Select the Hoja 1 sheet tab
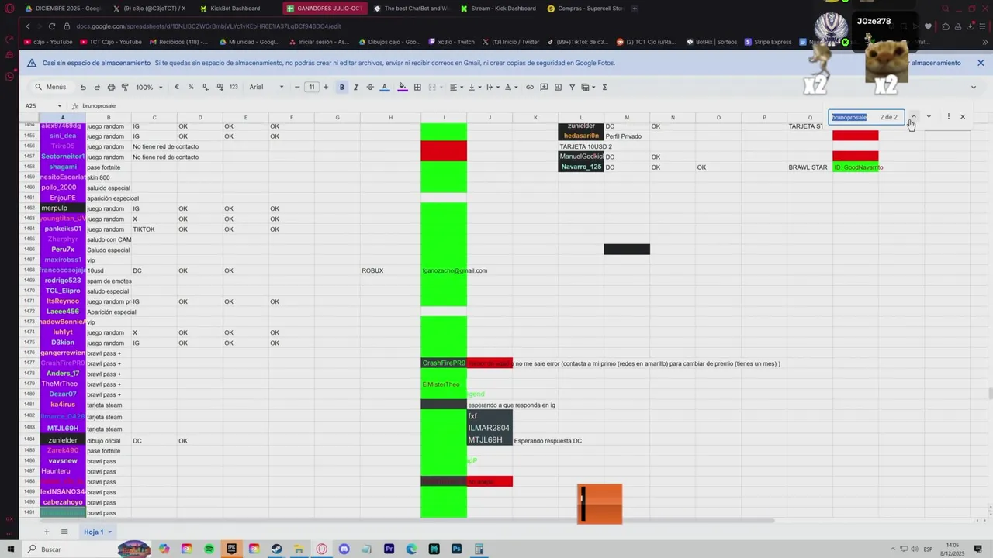This screenshot has height=558, width=993. [97, 532]
